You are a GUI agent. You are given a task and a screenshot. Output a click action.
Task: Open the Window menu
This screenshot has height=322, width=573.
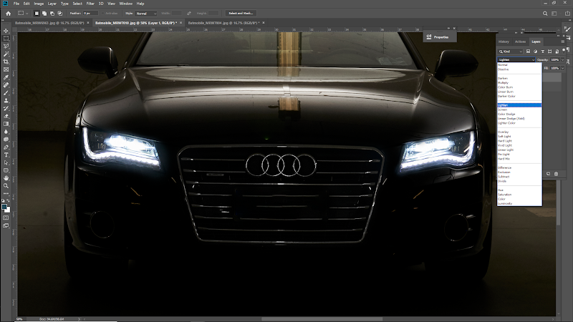pos(126,4)
